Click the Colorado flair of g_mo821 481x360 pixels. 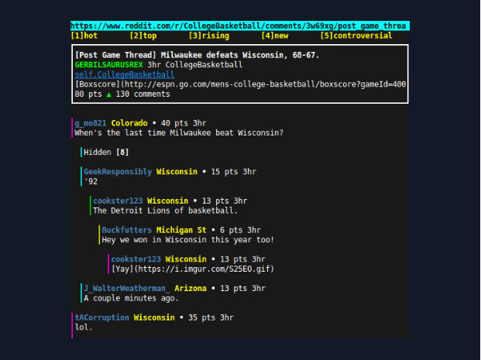click(129, 123)
